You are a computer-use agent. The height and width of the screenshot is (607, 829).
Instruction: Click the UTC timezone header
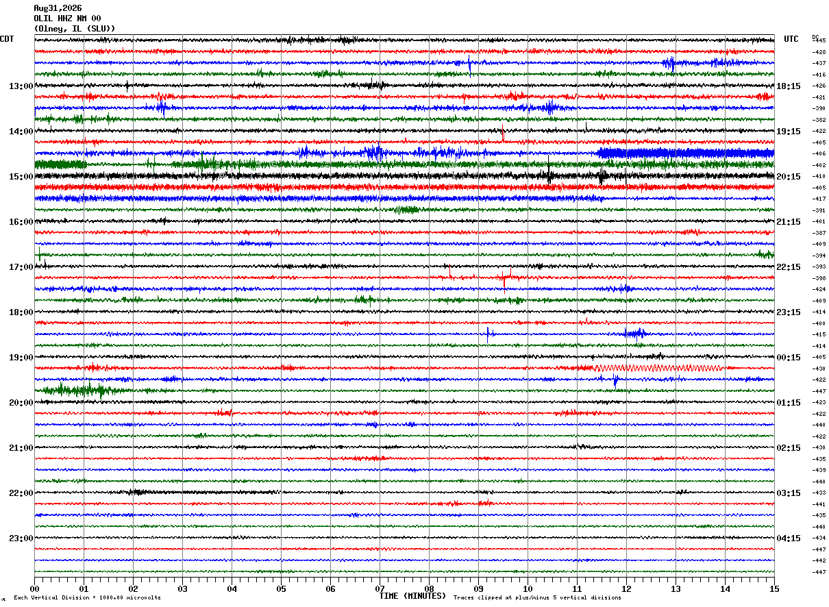point(791,39)
